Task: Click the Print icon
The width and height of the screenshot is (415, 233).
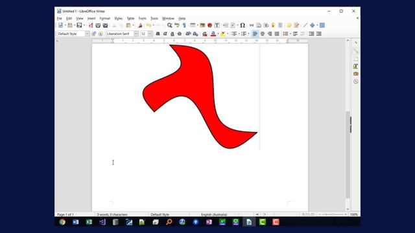Action: (x=98, y=25)
